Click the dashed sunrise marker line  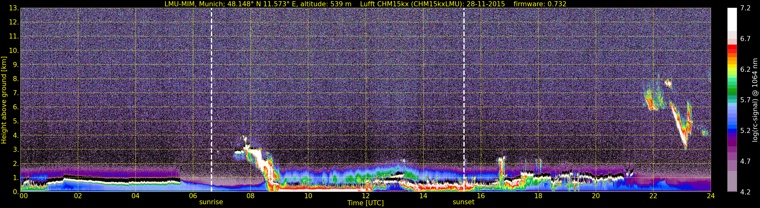click(211, 99)
